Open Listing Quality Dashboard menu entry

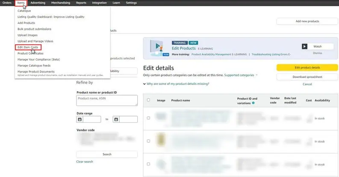coord(51,17)
